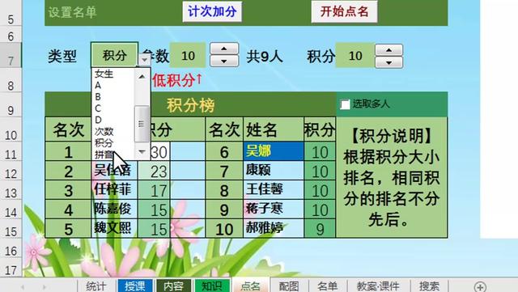Switch to the 配图 sheet tab

pyautogui.click(x=289, y=286)
